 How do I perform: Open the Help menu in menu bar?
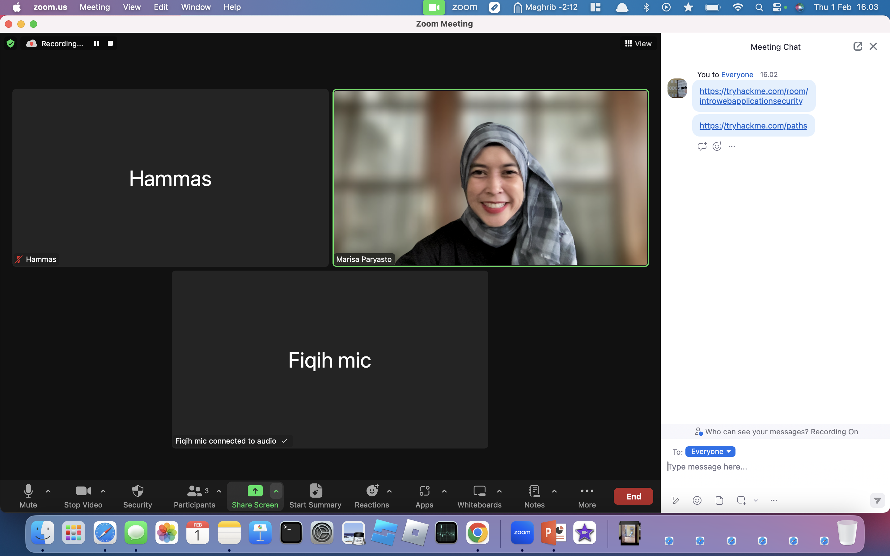232,7
